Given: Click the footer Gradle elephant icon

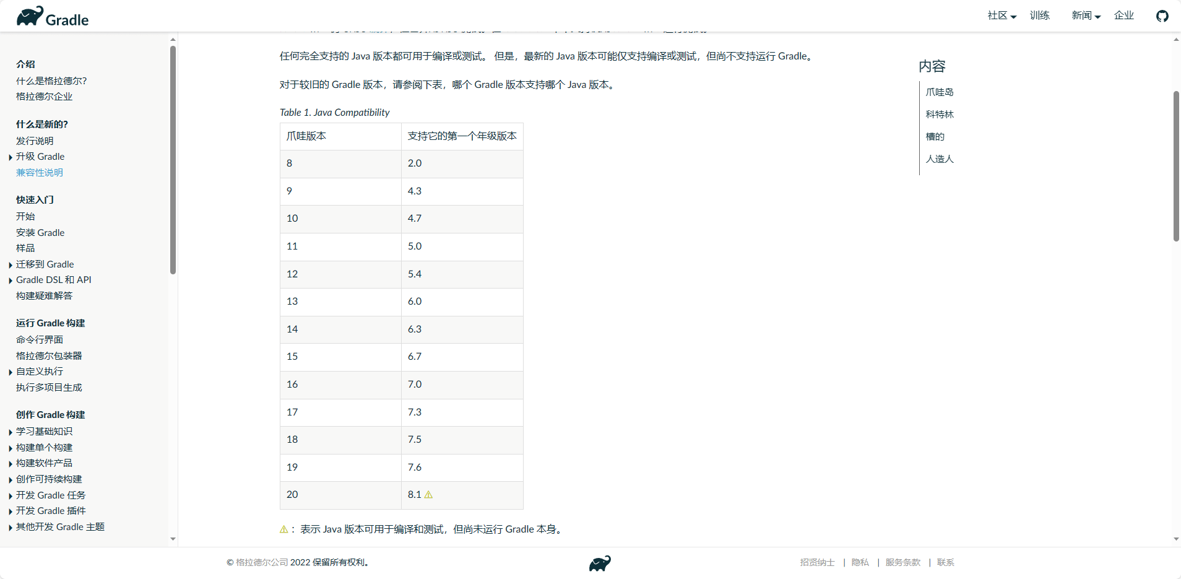Looking at the screenshot, I should click(600, 563).
